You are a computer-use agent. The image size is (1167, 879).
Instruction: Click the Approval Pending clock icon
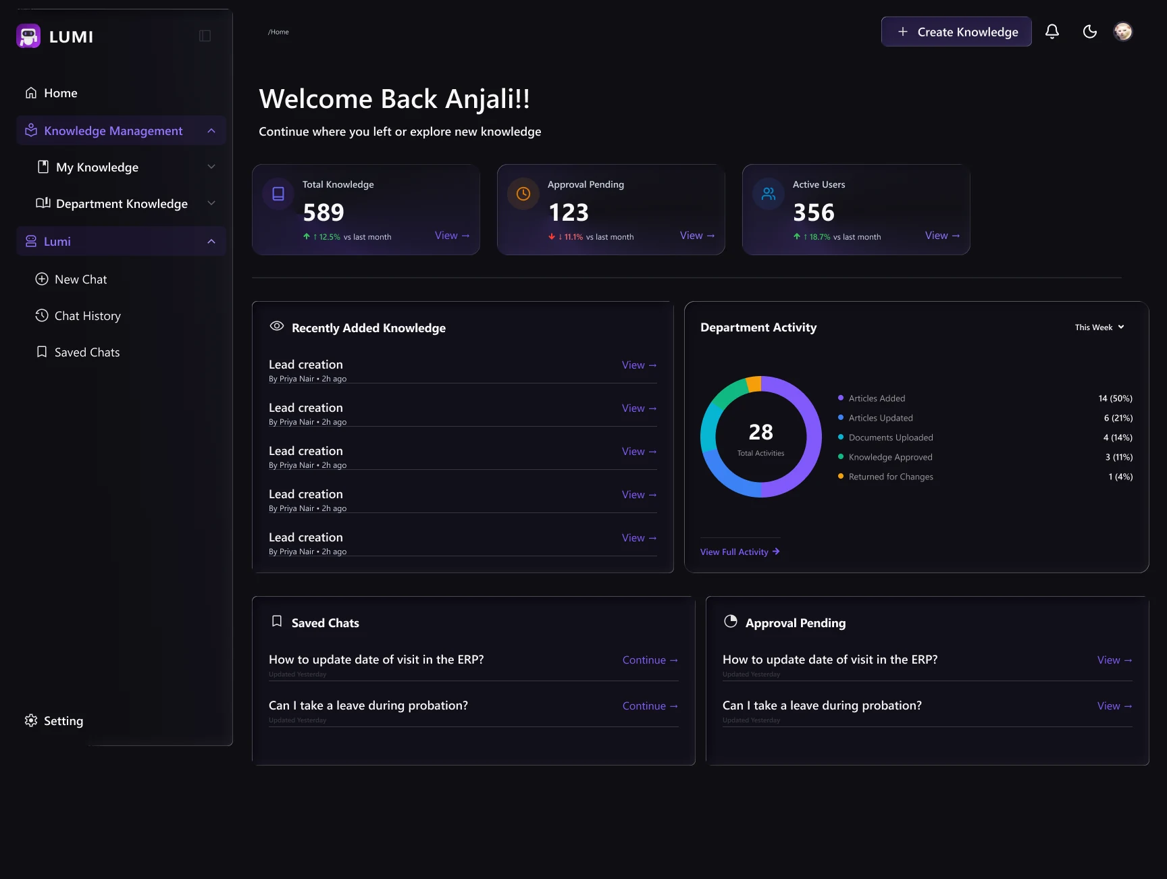523,194
